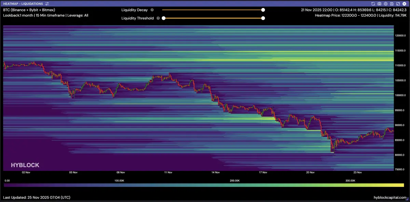Image resolution: width=410 pixels, height=202 pixels.
Task: Take a chart snapshot with camera icon
Action: [x=379, y=4]
